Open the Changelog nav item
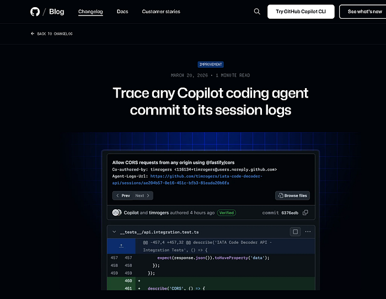 click(x=90, y=12)
